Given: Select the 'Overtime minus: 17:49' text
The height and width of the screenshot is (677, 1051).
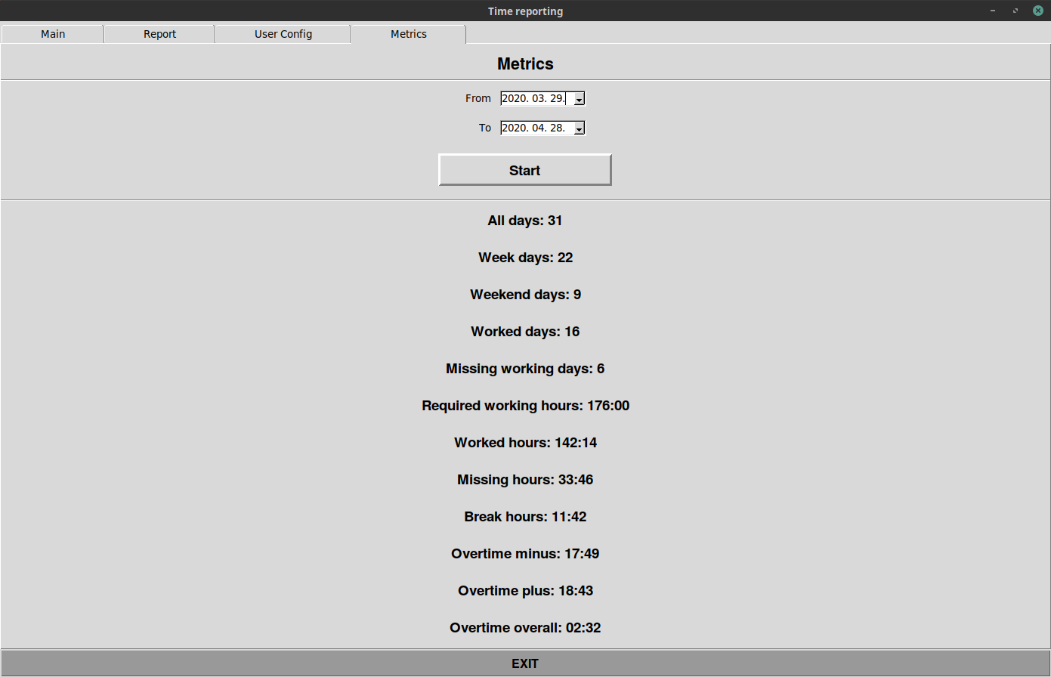Looking at the screenshot, I should click(x=525, y=554).
